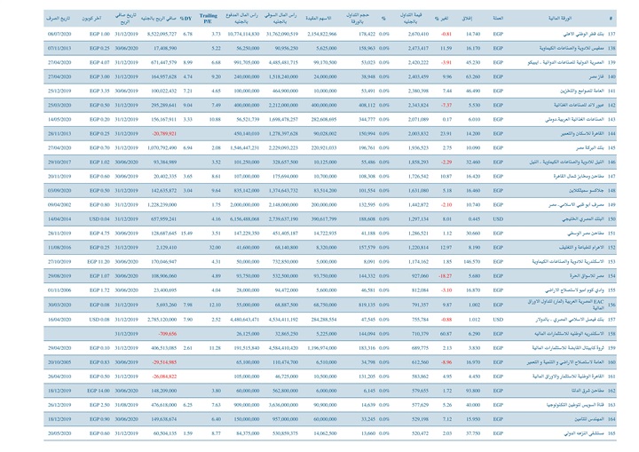
Task: Click payment date 14/05/2020
Action: (59, 120)
